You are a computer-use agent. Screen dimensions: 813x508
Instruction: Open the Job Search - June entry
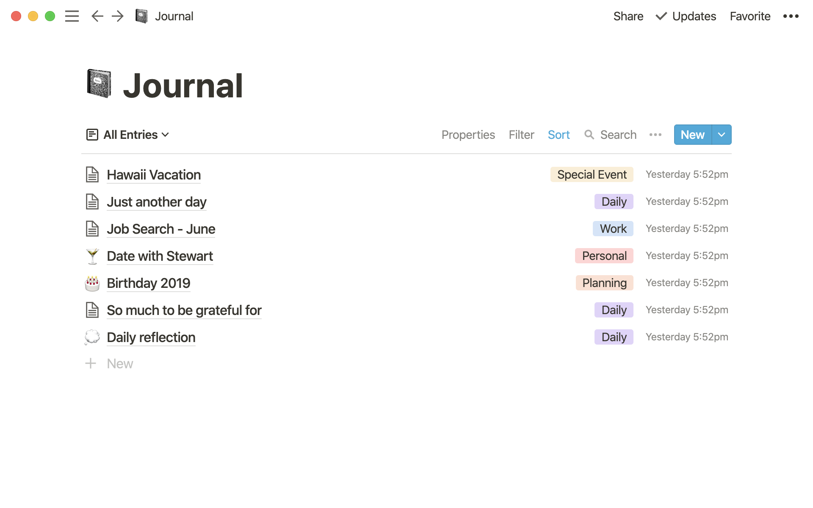pos(161,229)
